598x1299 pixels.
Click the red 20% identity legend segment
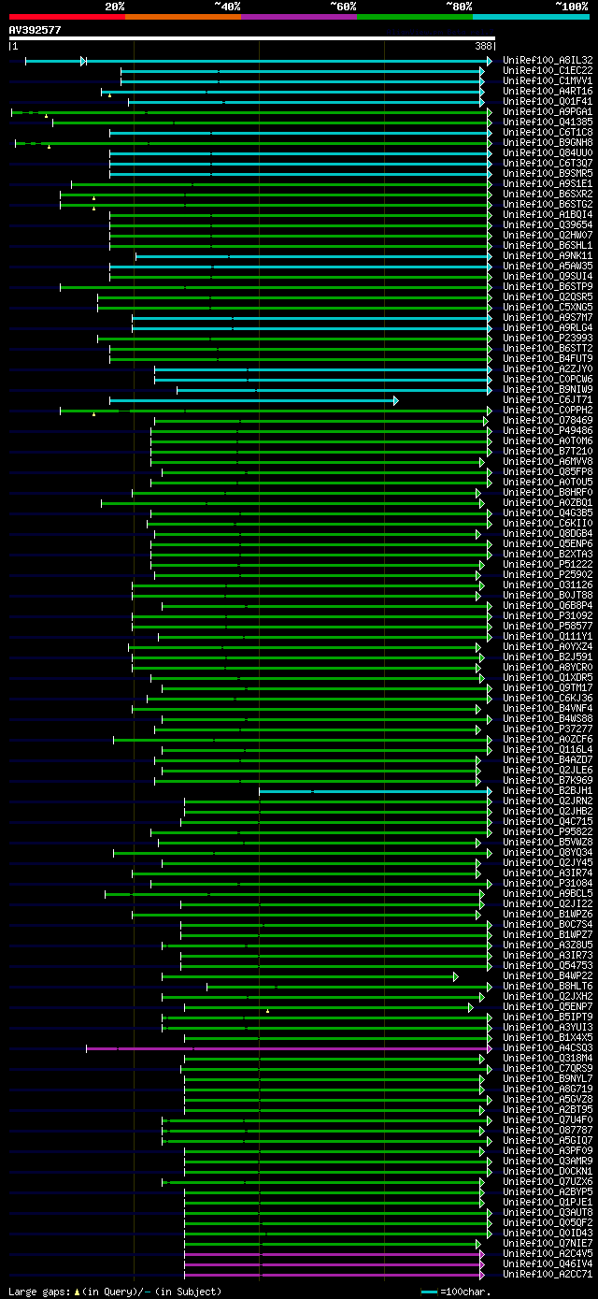tap(67, 16)
